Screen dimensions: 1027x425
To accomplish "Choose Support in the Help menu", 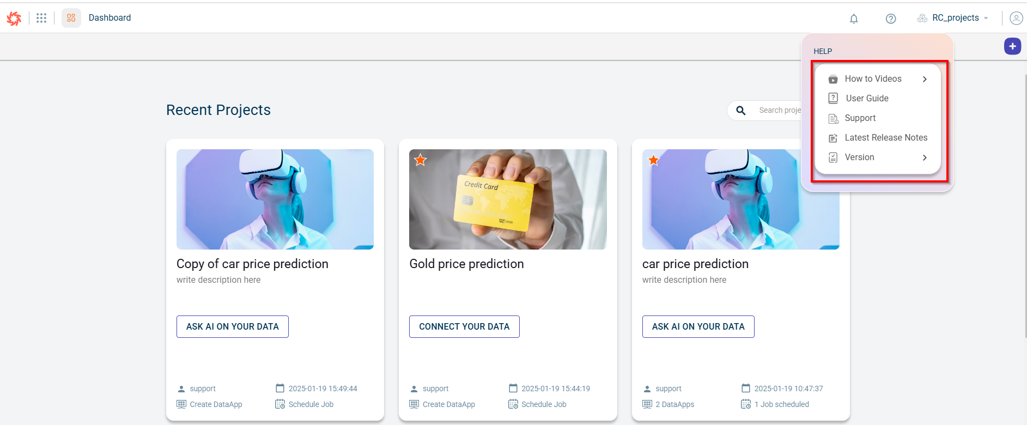I will (x=860, y=118).
